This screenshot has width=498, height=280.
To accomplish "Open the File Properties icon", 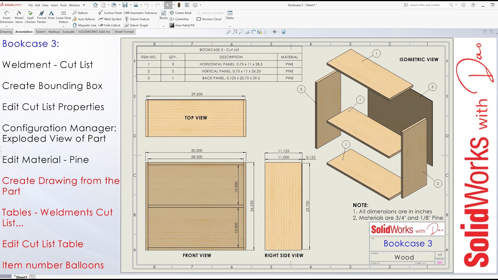I will coord(187,5).
